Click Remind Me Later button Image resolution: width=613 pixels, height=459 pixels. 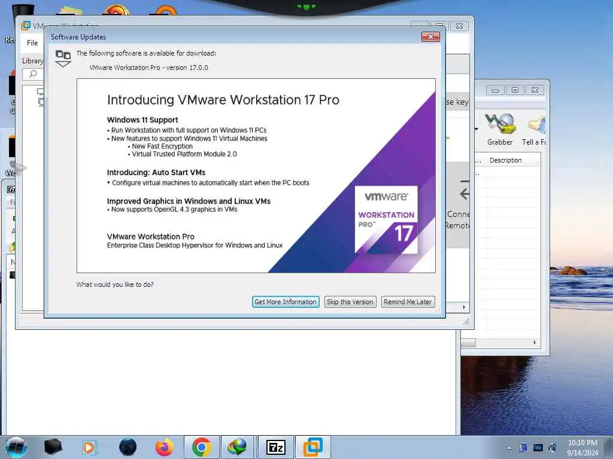tap(408, 302)
